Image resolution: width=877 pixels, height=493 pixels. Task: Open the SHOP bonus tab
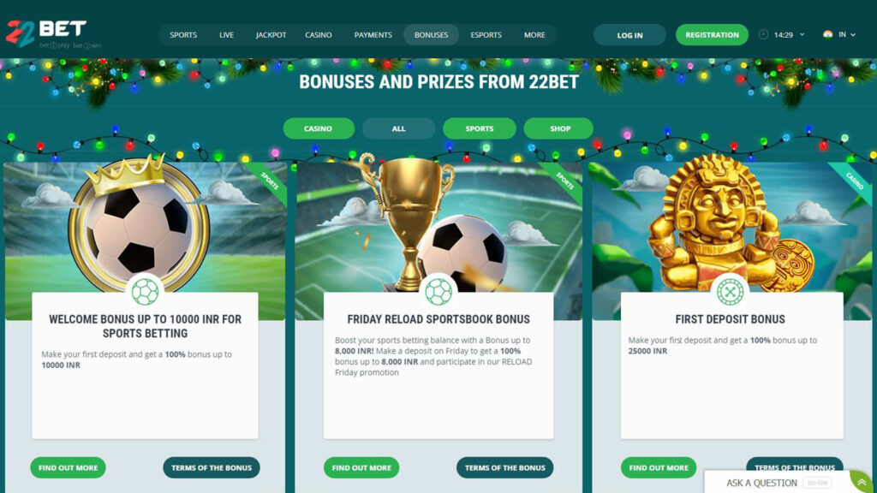(x=559, y=128)
